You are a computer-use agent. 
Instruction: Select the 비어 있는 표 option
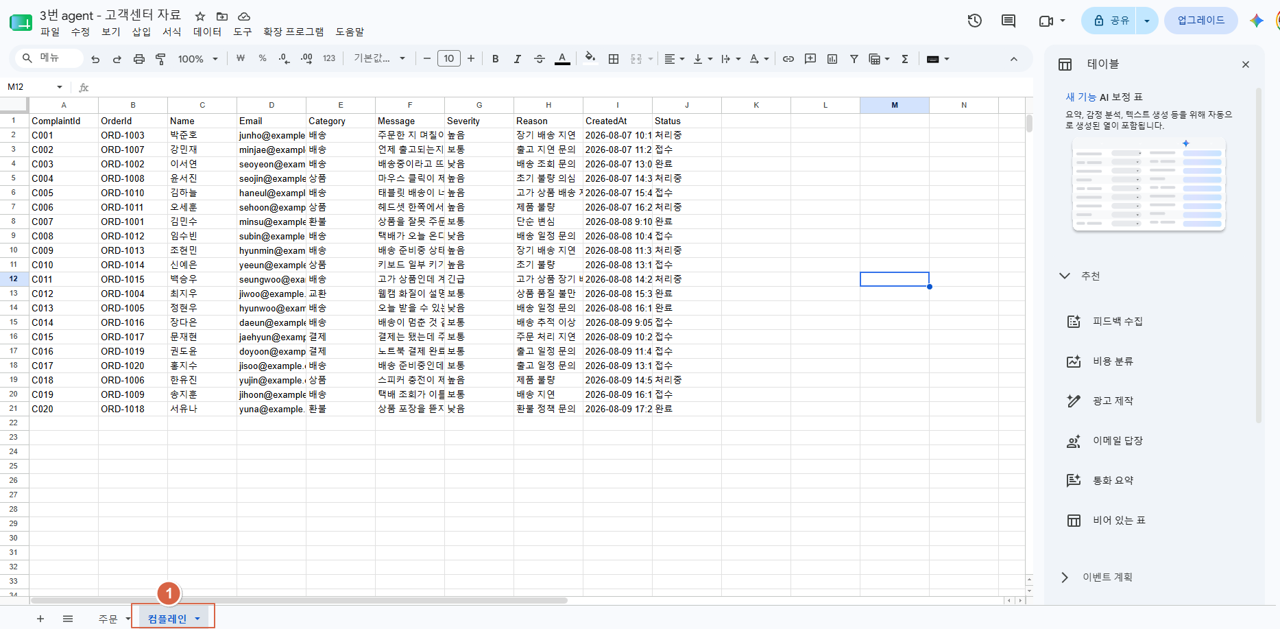click(1119, 520)
